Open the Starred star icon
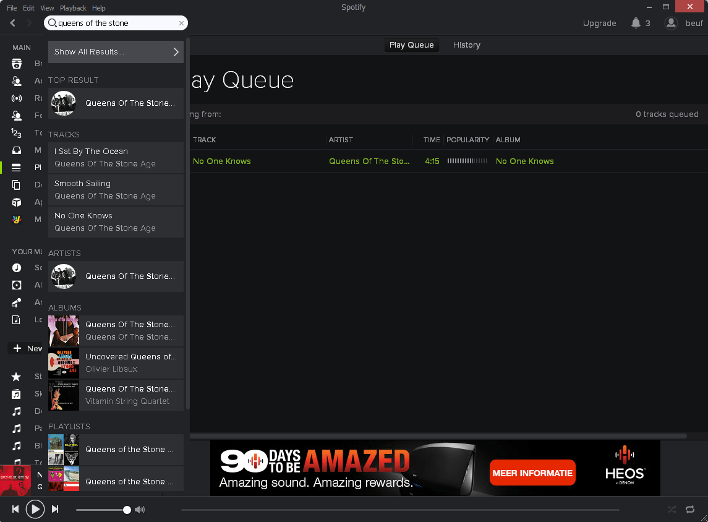This screenshot has width=708, height=522. [16, 377]
